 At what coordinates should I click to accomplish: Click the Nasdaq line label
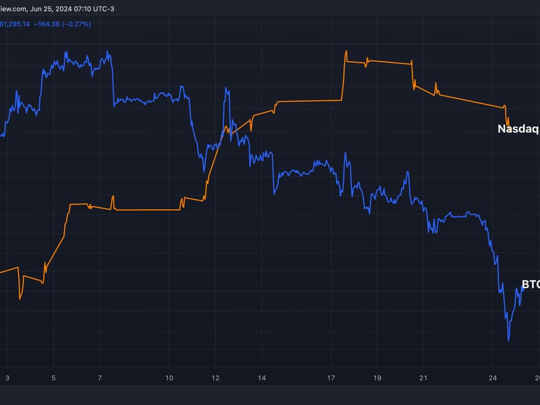518,128
